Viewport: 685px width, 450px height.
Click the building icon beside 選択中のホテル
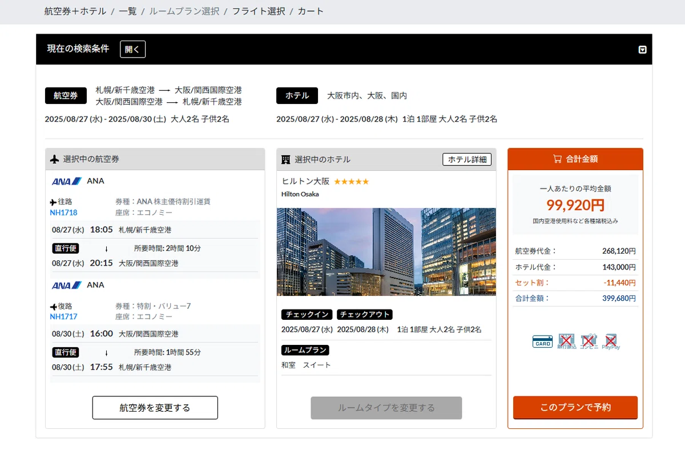[x=286, y=159]
